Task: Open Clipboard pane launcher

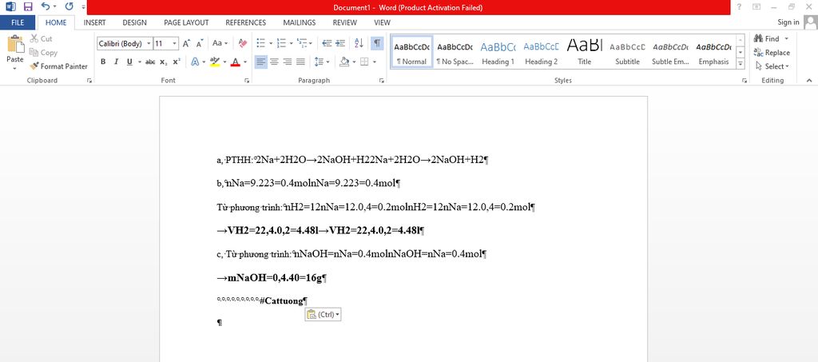Action: [89, 81]
